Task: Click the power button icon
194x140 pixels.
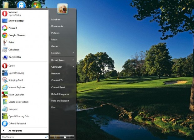Action: click(55, 137)
